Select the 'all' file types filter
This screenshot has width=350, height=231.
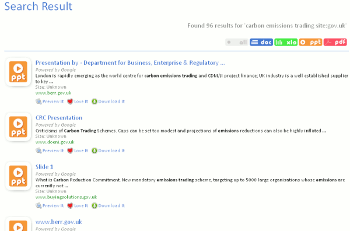237,42
